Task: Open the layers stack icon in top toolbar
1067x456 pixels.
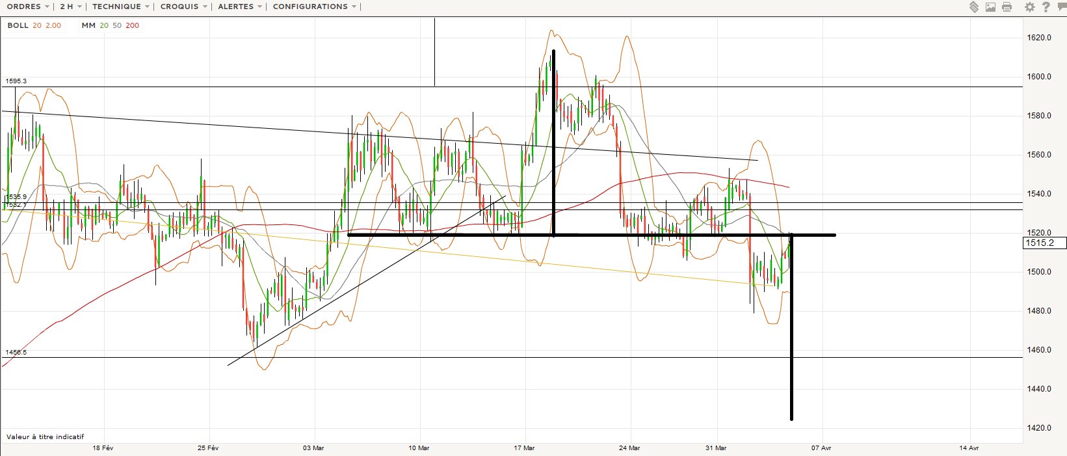Action: [x=973, y=7]
